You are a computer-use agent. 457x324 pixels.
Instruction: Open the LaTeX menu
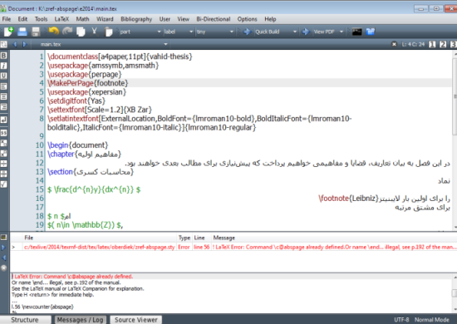click(61, 19)
